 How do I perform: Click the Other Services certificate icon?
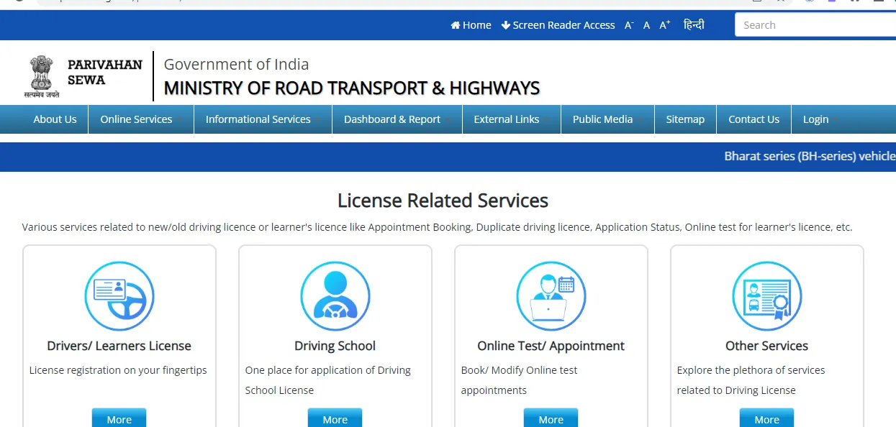(766, 296)
